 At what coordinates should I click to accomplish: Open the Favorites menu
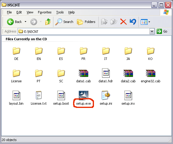tap(44, 12)
